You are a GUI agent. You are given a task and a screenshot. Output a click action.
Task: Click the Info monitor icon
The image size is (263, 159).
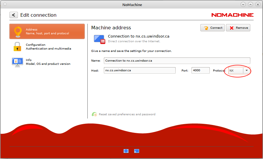click(x=17, y=62)
